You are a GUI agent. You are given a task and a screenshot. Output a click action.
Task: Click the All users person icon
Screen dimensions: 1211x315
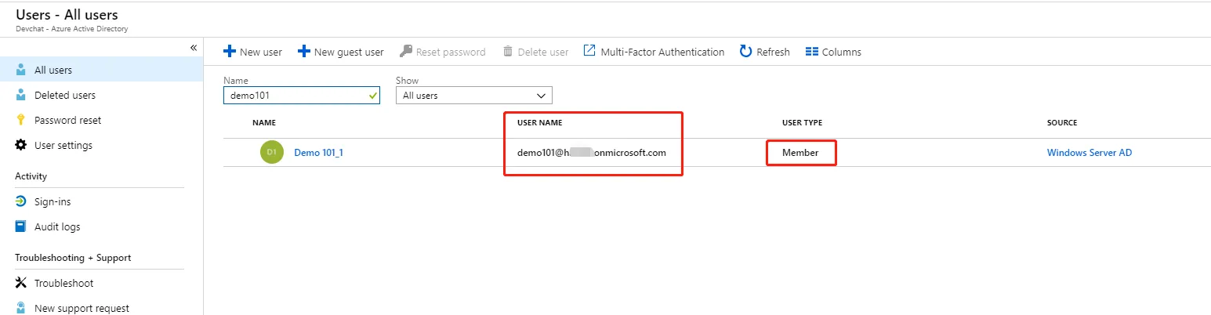click(x=21, y=70)
